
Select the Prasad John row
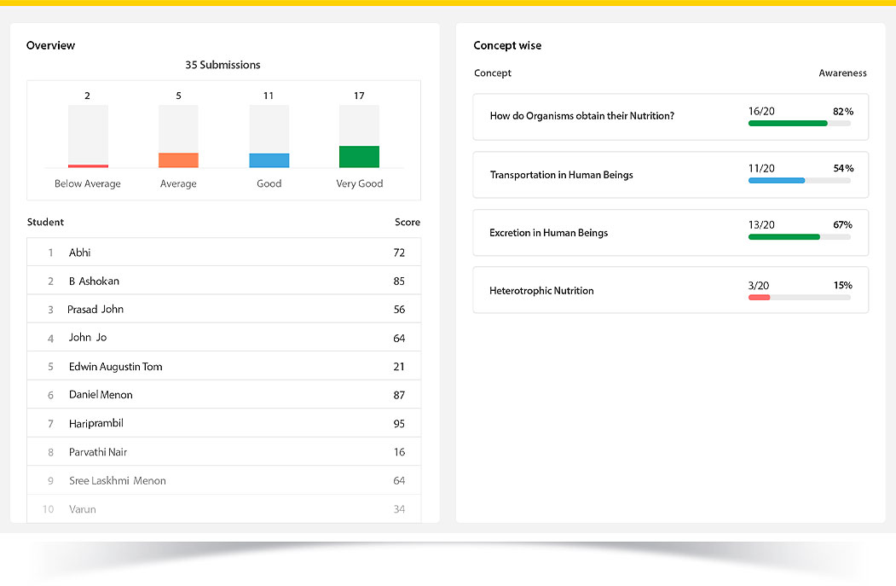click(x=223, y=310)
